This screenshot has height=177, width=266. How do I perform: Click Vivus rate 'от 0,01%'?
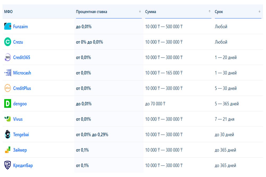click(83, 119)
